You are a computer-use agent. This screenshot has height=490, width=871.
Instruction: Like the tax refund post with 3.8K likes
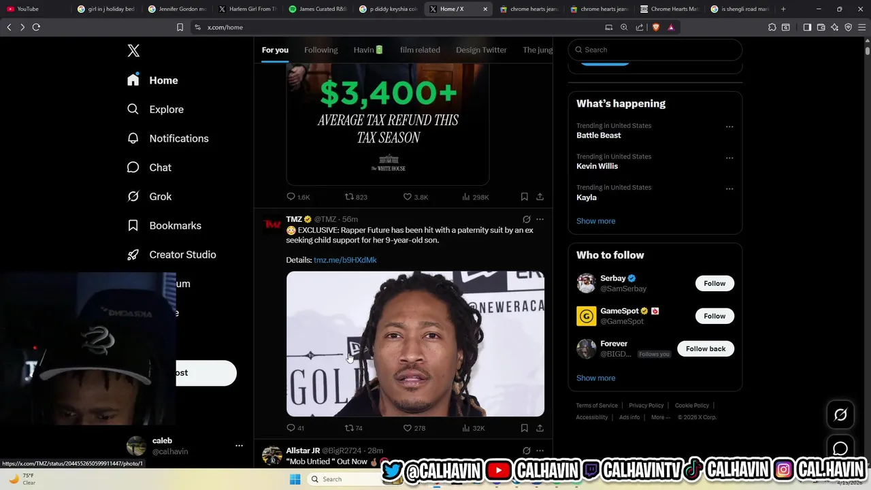point(415,197)
